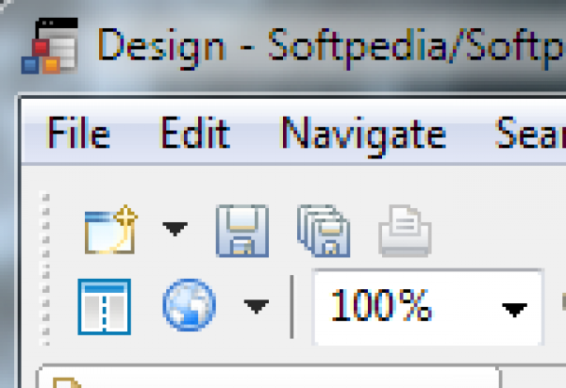Open the Edit menu

click(194, 135)
